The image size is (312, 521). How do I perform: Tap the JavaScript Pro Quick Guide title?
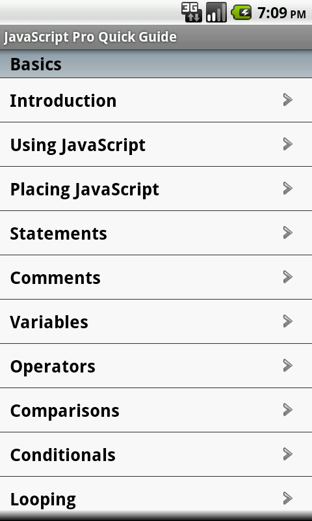point(90,37)
